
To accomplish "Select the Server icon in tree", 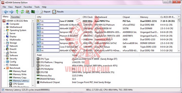I will [x=7, y=33].
